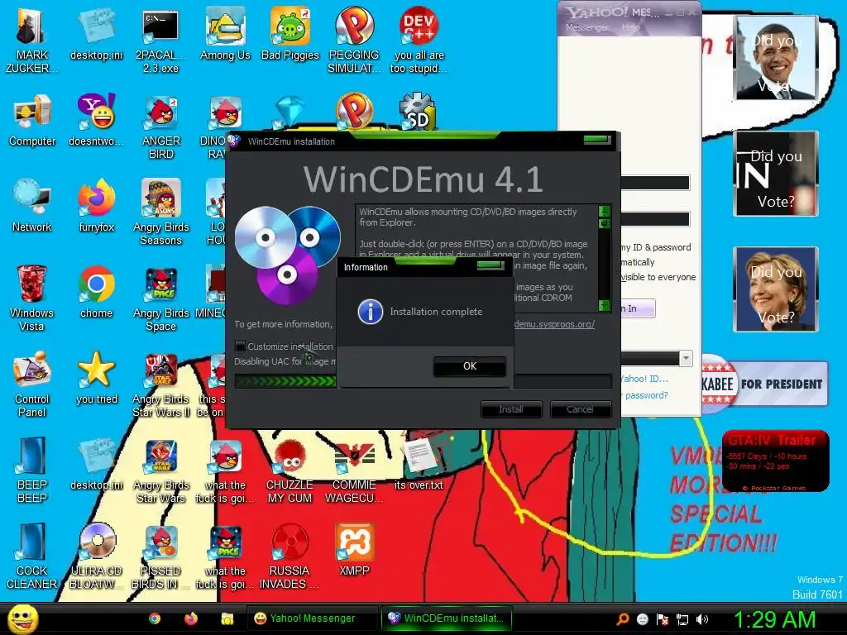Select the PEGGING SIMULAT... desktop icon

click(354, 41)
